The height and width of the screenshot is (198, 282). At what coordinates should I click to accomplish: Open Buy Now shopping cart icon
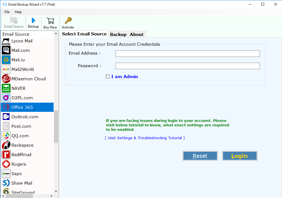(x=50, y=21)
